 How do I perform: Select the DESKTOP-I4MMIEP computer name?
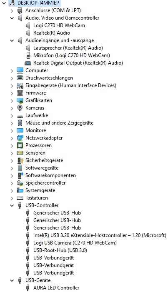click(38, 3)
